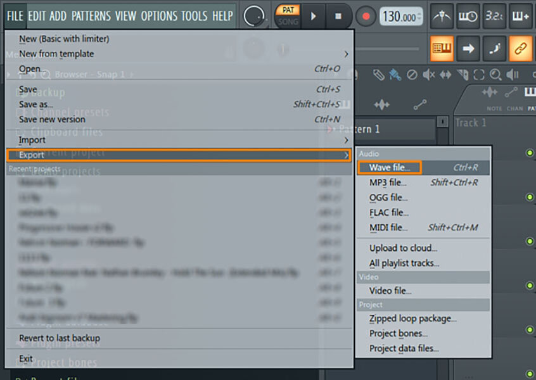Toggle wait for input before recording
Image resolution: width=536 pixels, height=380 pixels.
coord(468,16)
